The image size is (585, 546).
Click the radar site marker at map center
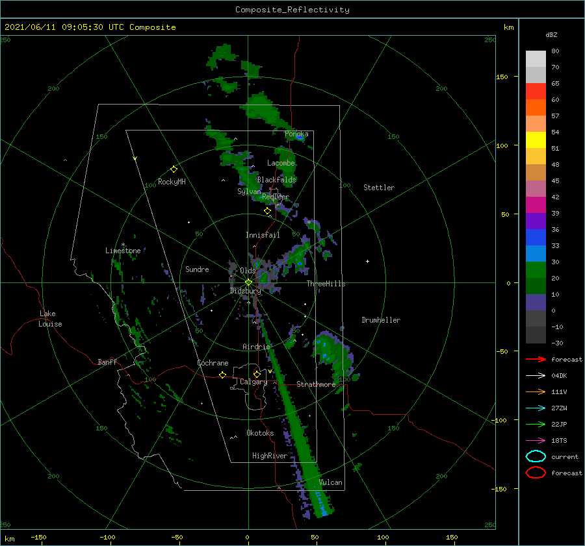[248, 282]
